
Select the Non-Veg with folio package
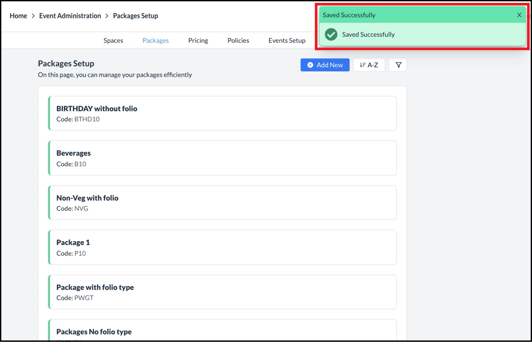222,203
